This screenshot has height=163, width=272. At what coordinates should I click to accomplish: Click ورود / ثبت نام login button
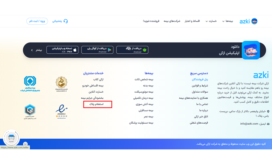click(37, 21)
